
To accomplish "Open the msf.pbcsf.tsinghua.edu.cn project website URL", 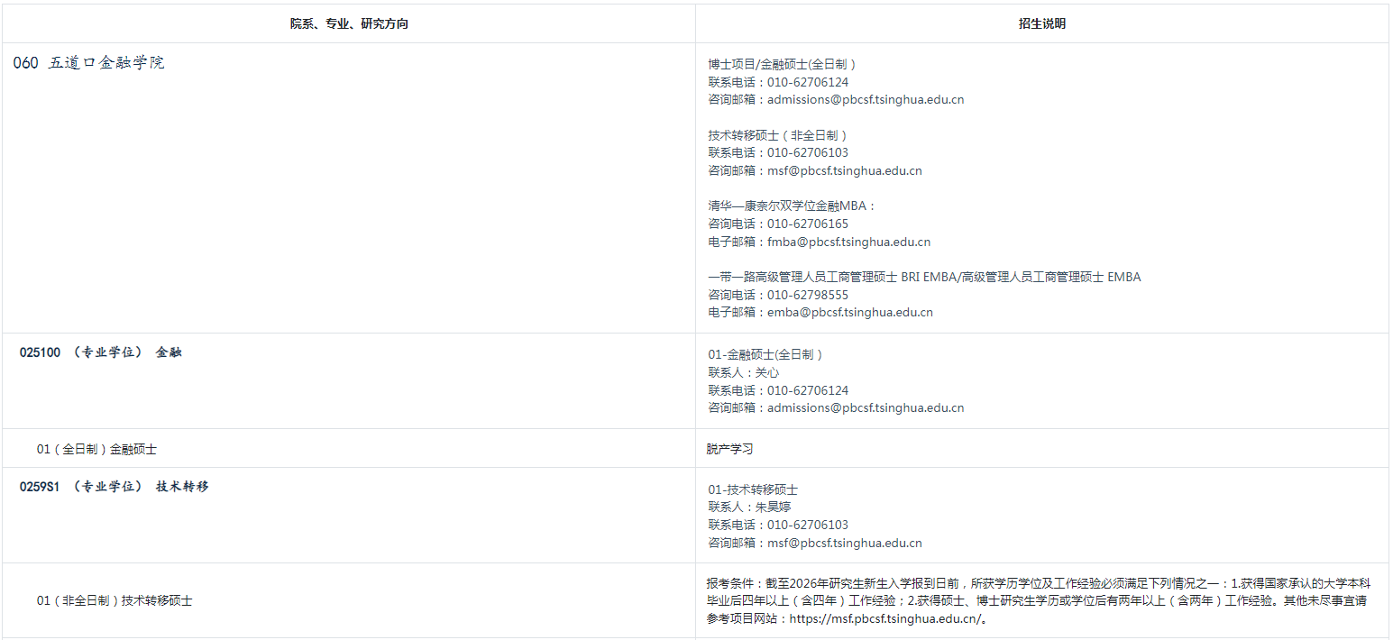I will 884,619.
